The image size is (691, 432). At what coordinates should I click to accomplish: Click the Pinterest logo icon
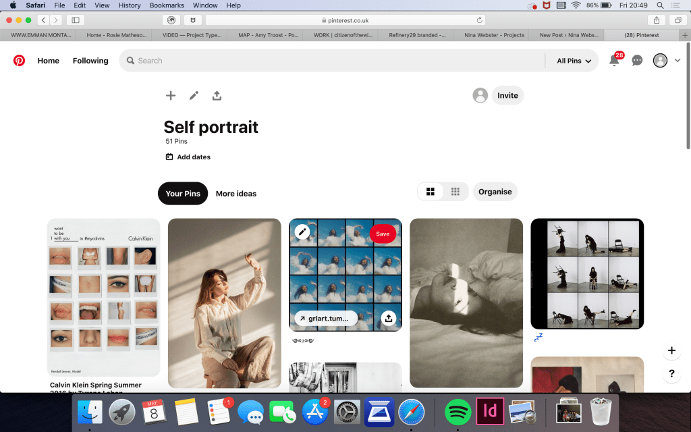19,61
